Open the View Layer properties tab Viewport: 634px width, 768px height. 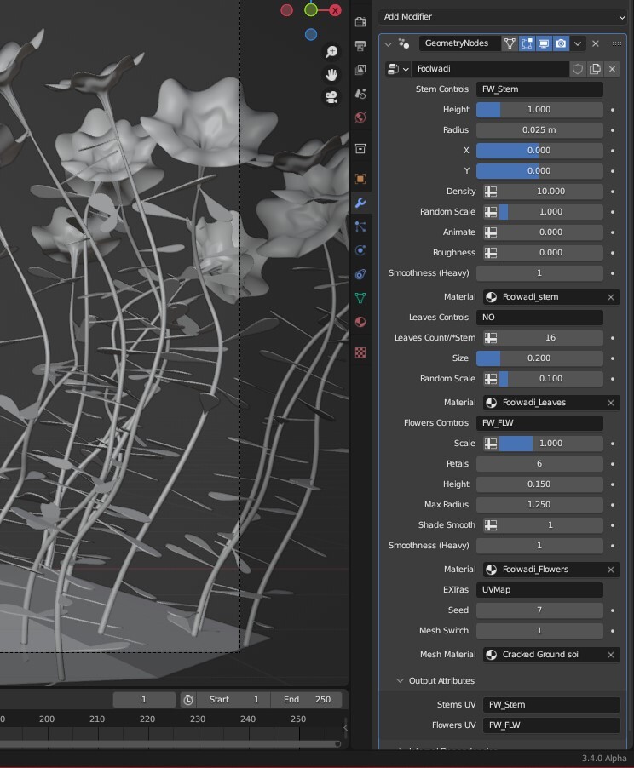(x=360, y=70)
